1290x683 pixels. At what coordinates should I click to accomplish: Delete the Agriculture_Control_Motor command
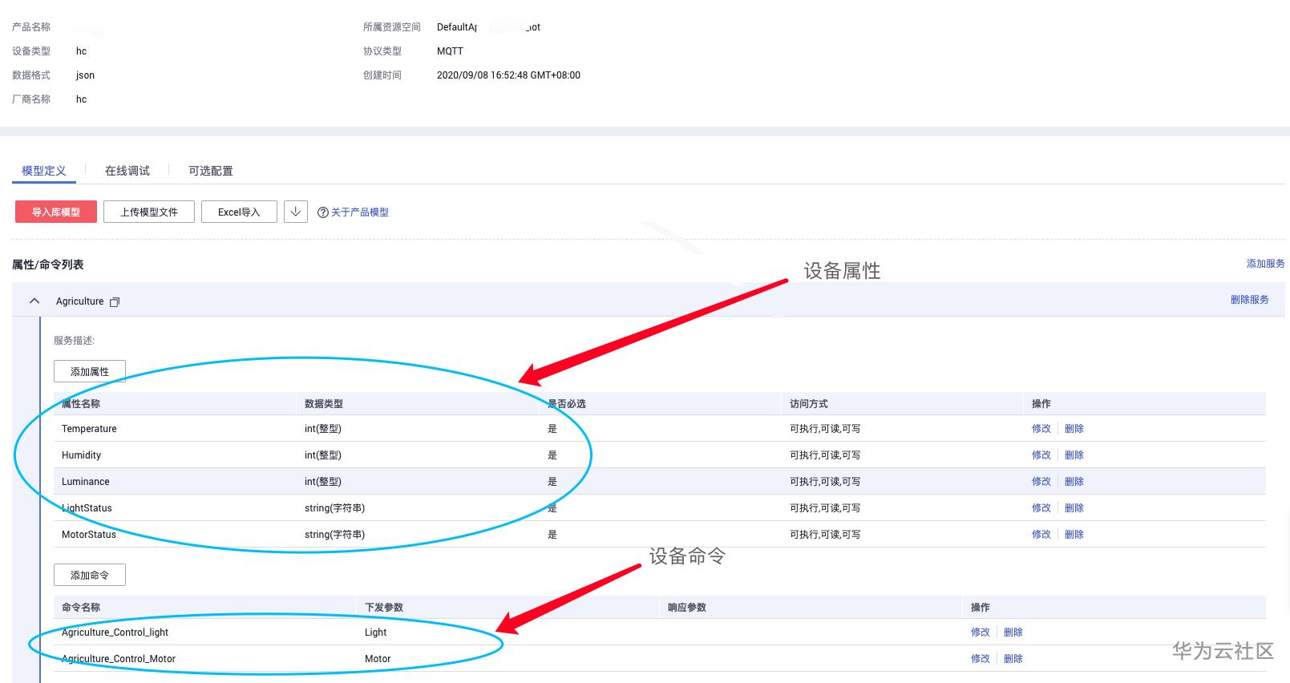tap(1013, 659)
